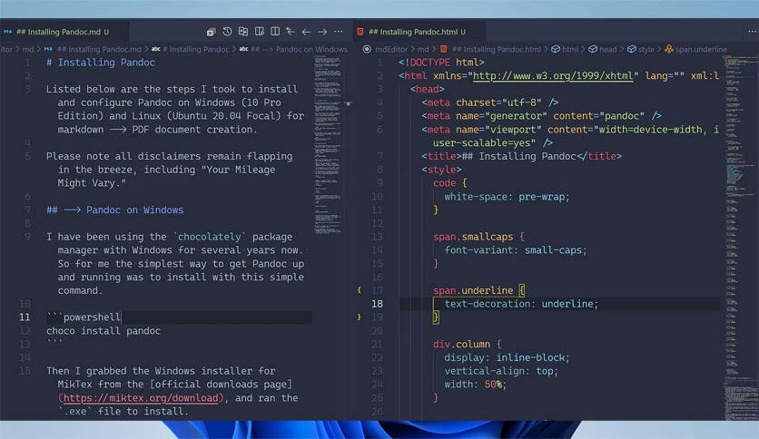Click the 'choco install pandoc' line
The image size is (759, 439).
(x=103, y=331)
